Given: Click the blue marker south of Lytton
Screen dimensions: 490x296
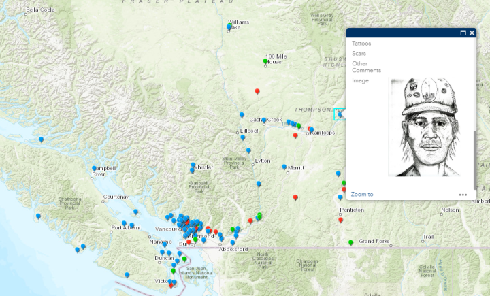Looking at the screenshot, I should (x=259, y=184).
